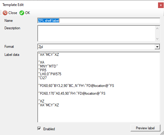The height and width of the screenshot is (135, 164).
Task: Click inside the Description text area
Action: click(96, 33)
